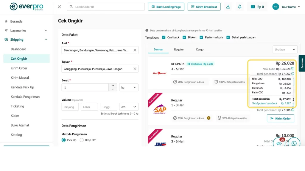305x171 pixels.
Task: Clear the Asal origin field
Action: click(x=135, y=50)
